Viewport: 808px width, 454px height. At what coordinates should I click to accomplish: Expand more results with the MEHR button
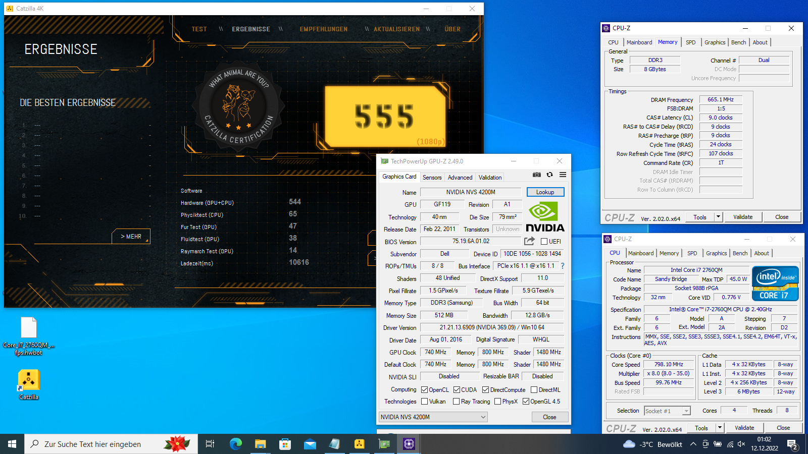coord(131,236)
